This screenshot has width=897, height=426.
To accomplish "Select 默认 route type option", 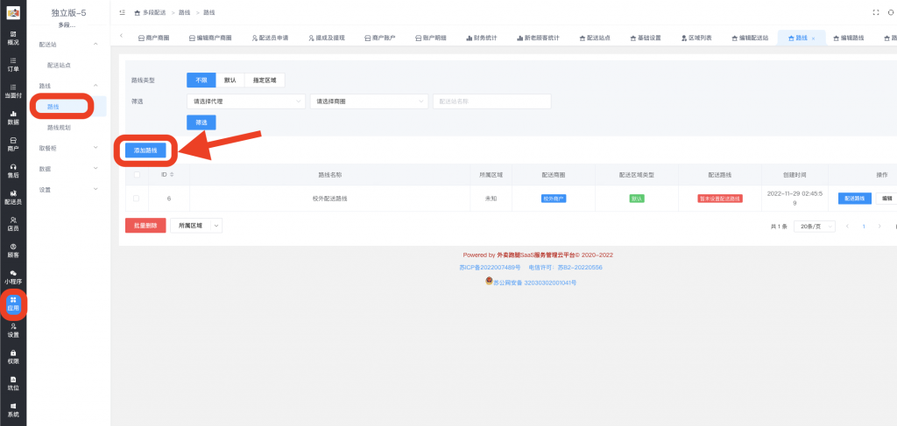I will click(230, 80).
